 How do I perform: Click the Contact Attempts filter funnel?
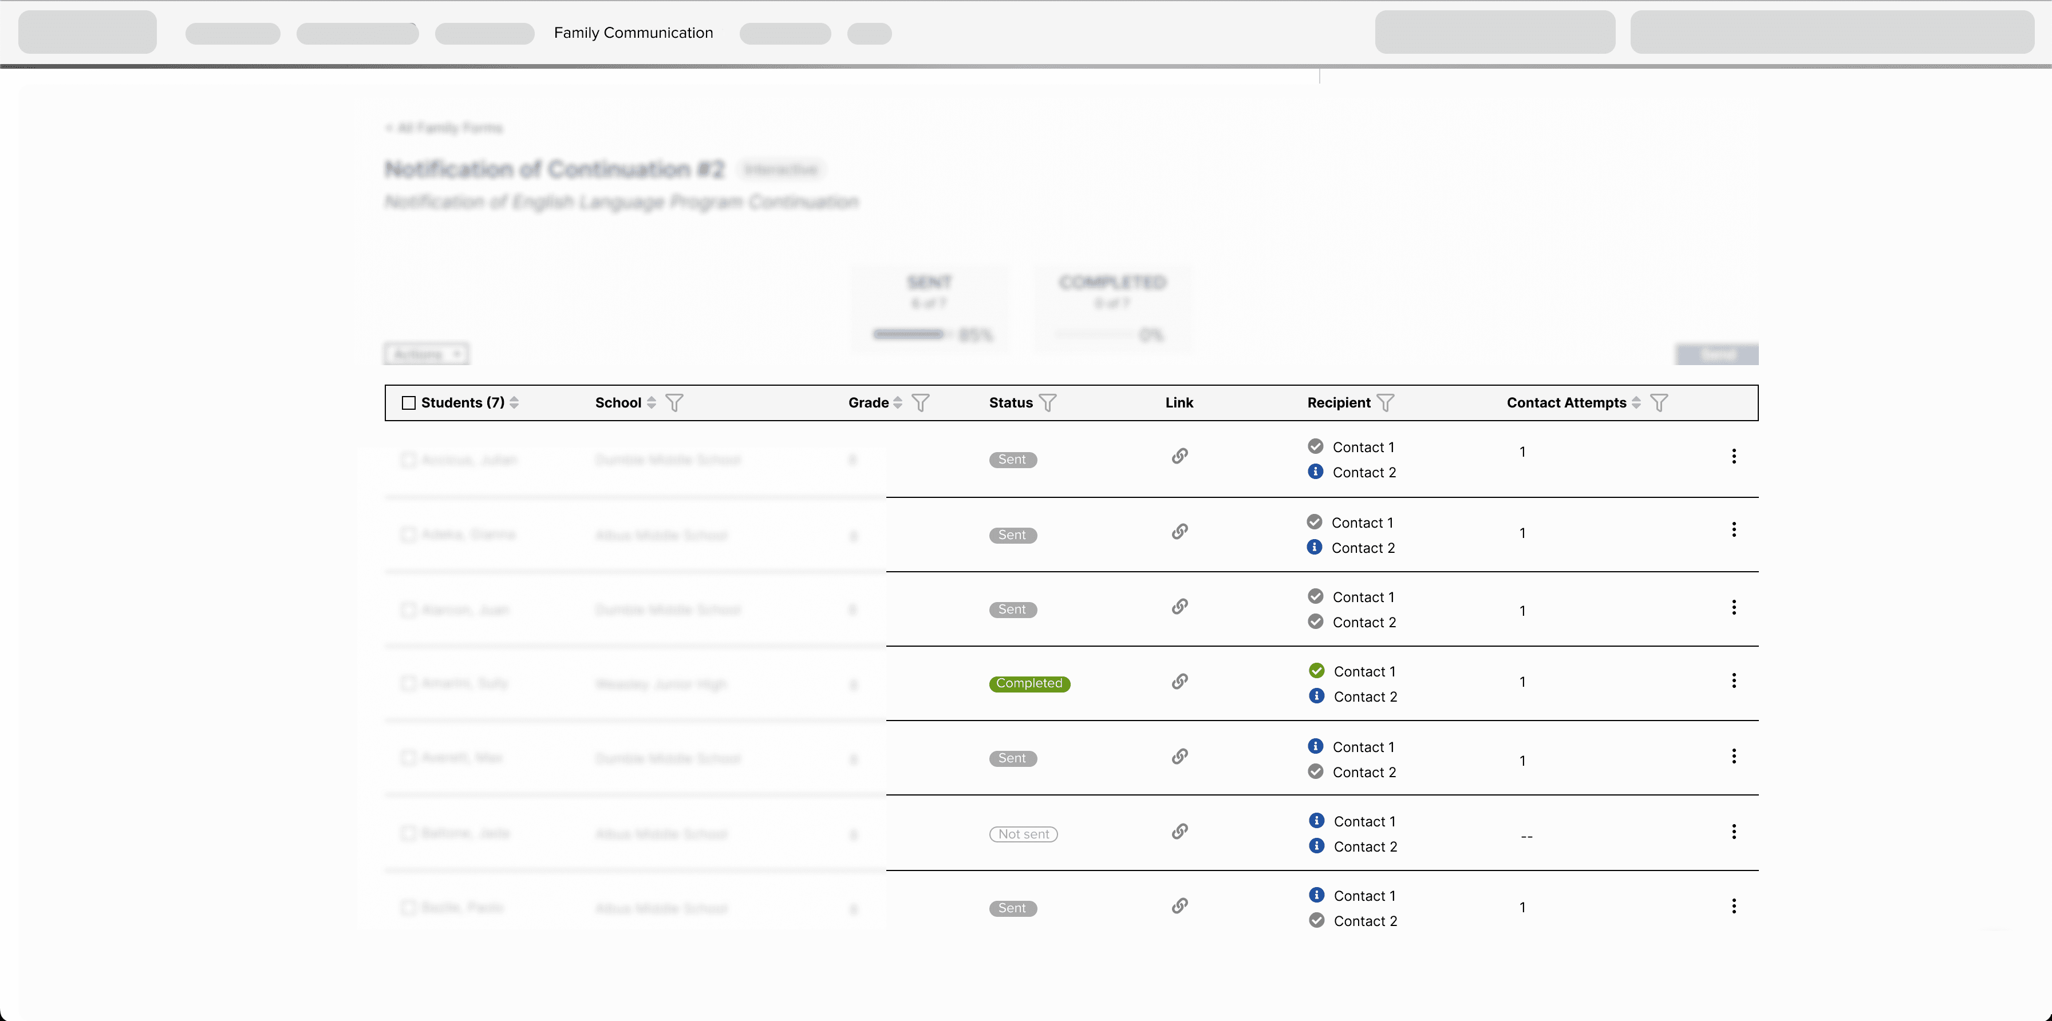[1659, 403]
